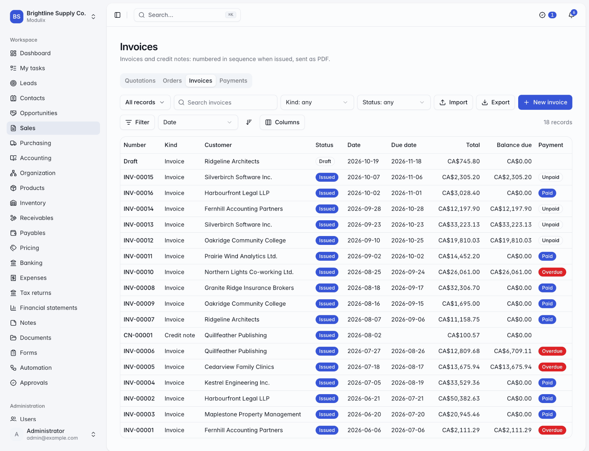
Task: Sort by the Balance due column header
Action: (x=514, y=145)
